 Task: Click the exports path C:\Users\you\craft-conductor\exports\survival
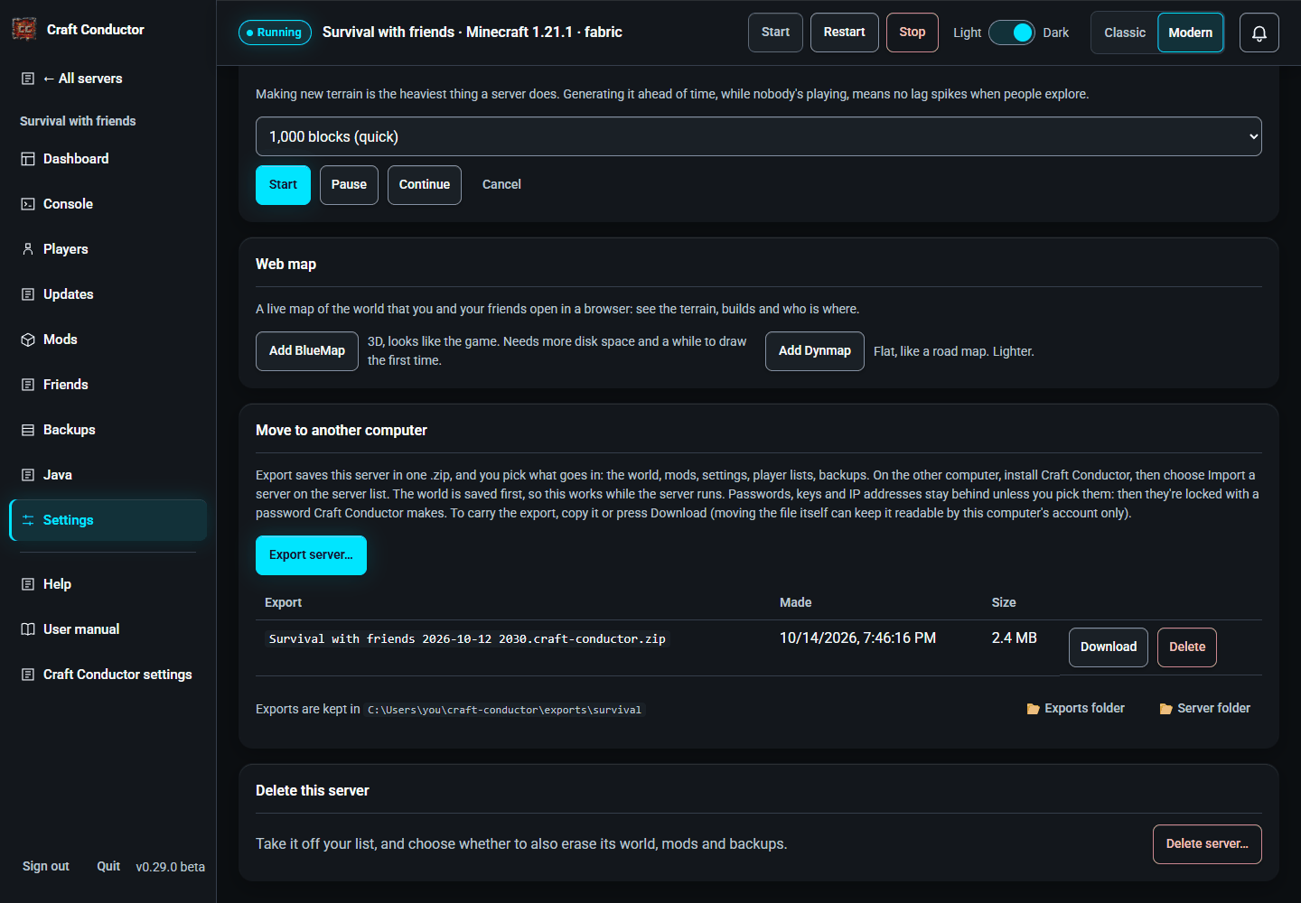pos(505,710)
